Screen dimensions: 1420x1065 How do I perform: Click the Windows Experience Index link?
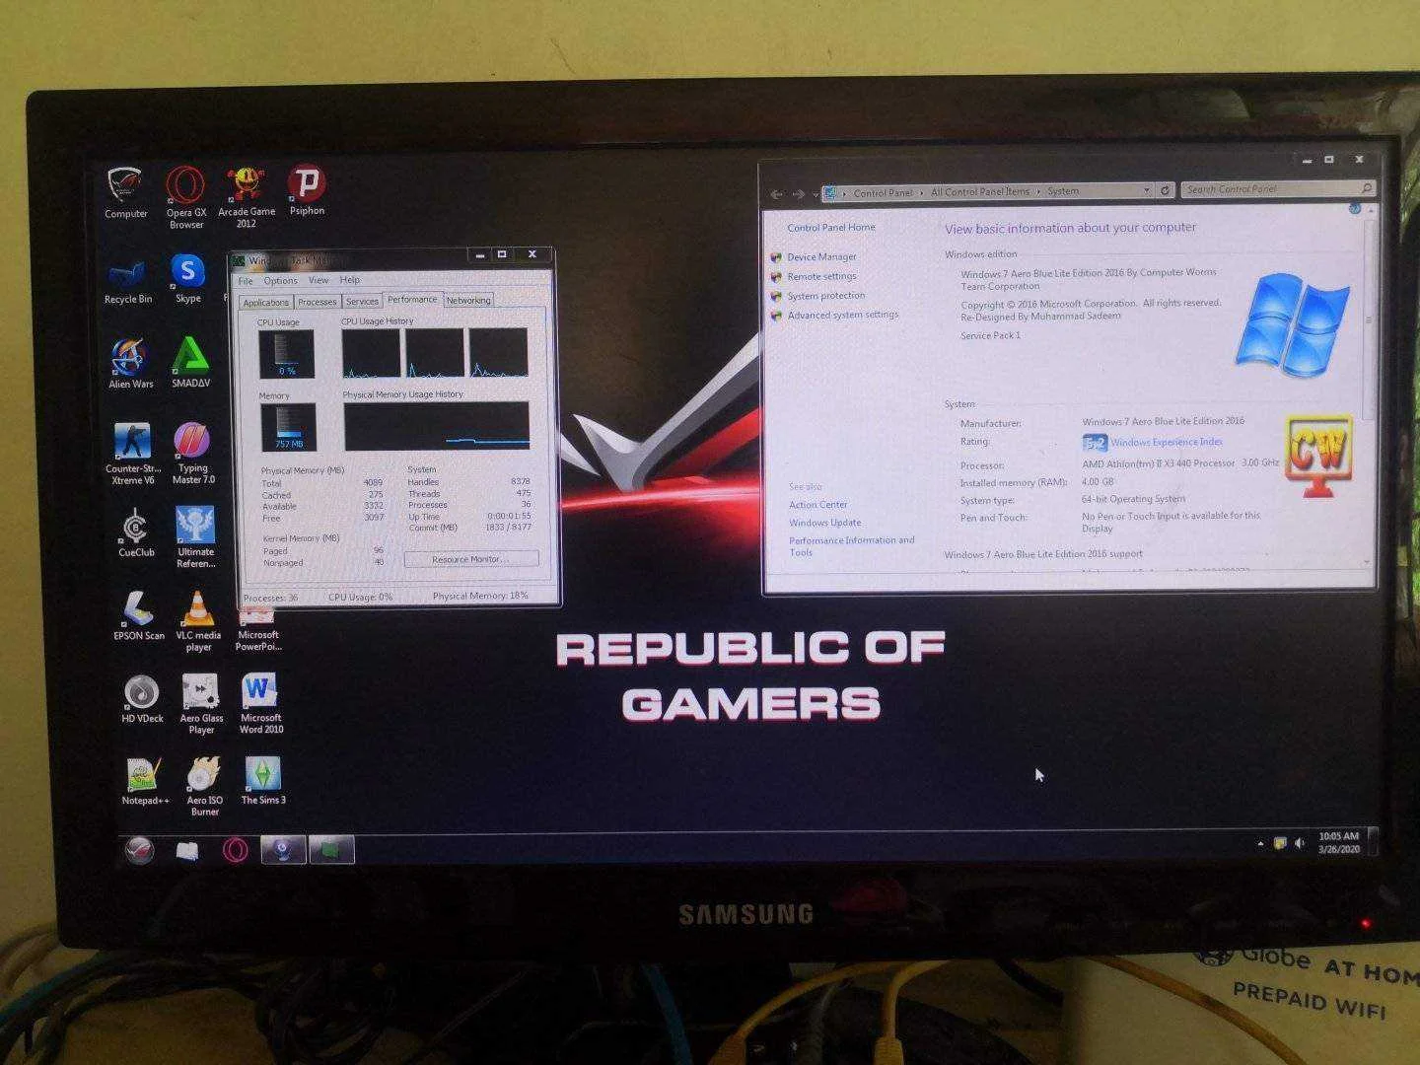1167,443
